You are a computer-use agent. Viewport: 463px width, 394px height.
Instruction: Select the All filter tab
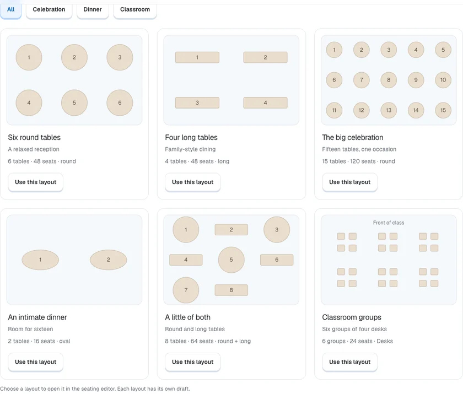pos(10,10)
